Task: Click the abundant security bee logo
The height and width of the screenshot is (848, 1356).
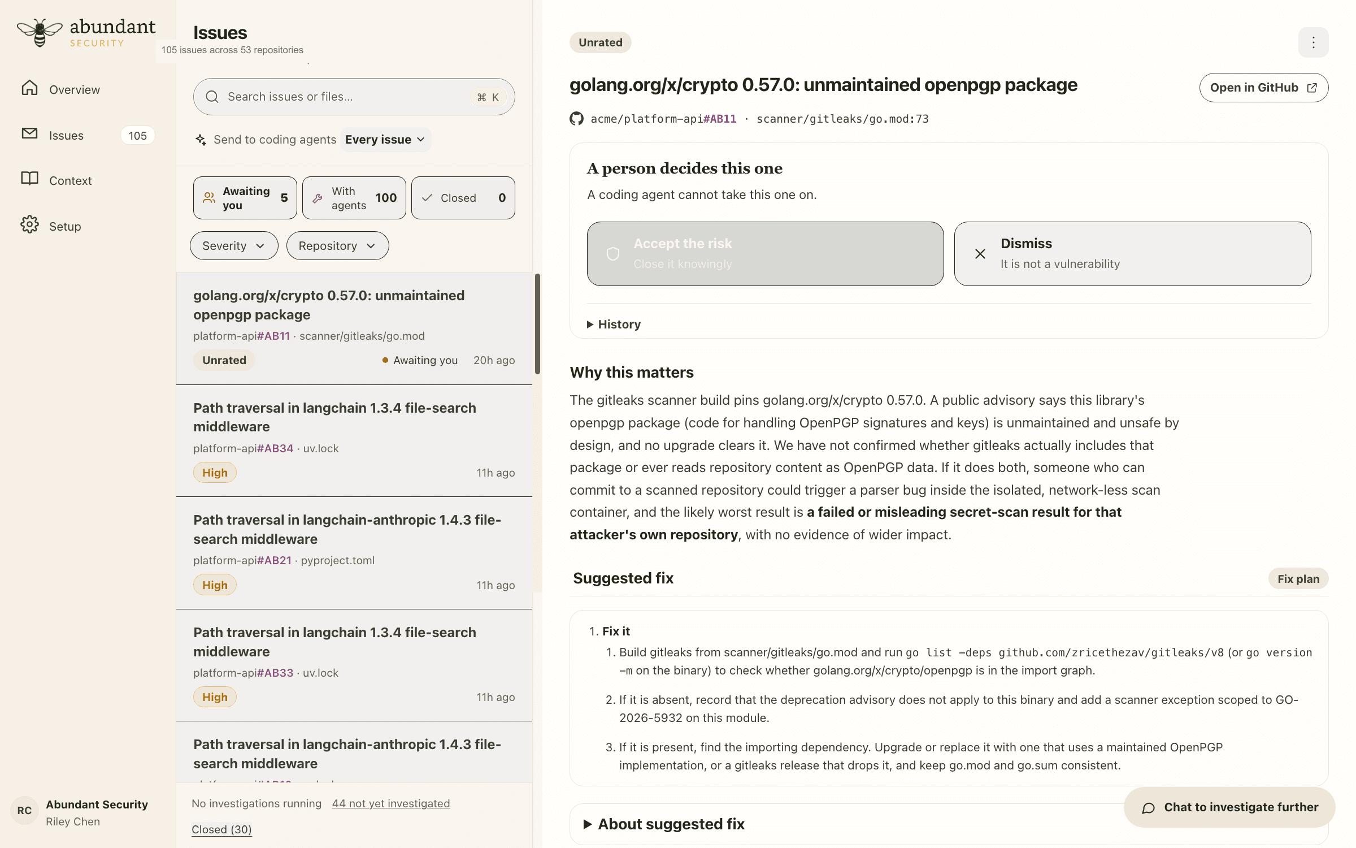Action: tap(40, 33)
